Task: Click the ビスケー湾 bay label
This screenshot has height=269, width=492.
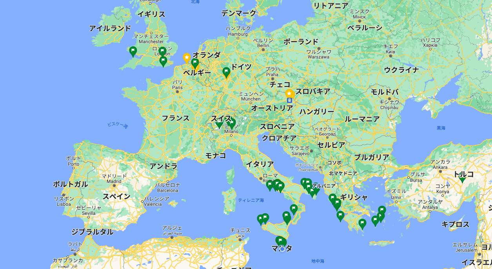Action: pos(118,125)
